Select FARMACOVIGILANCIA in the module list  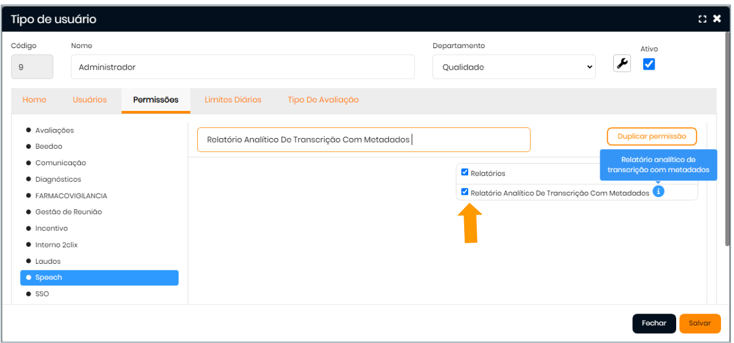point(71,196)
